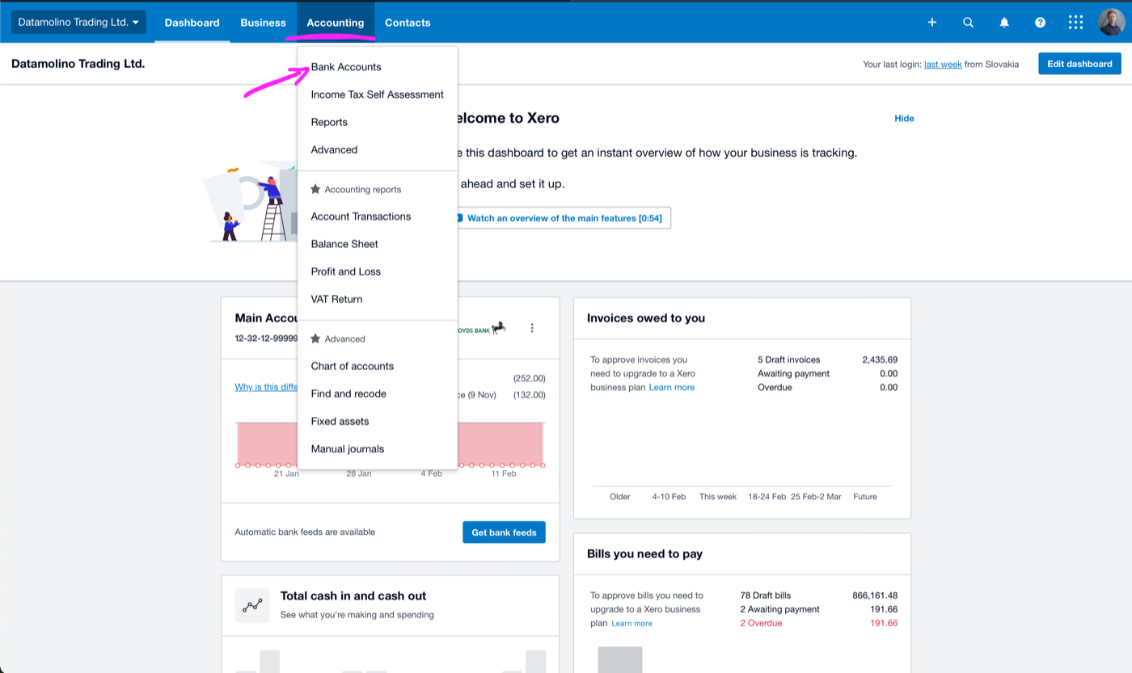Play the main features overview video
The width and height of the screenshot is (1132, 673).
(x=564, y=217)
